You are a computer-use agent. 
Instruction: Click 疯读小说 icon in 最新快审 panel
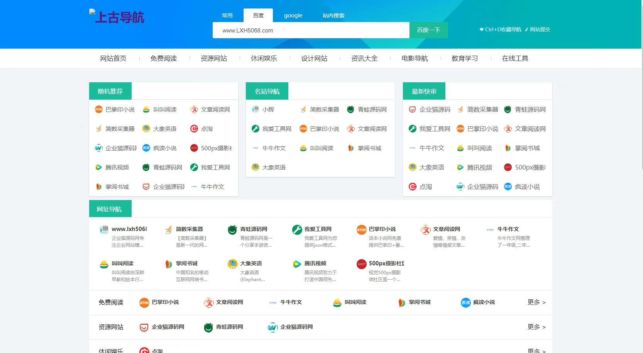tap(508, 187)
